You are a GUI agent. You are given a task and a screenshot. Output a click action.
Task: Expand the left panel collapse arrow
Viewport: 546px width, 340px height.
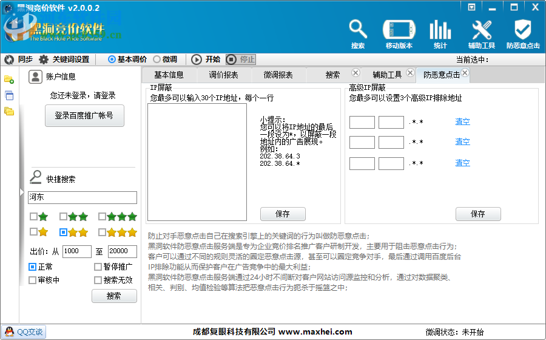[x=22, y=192]
